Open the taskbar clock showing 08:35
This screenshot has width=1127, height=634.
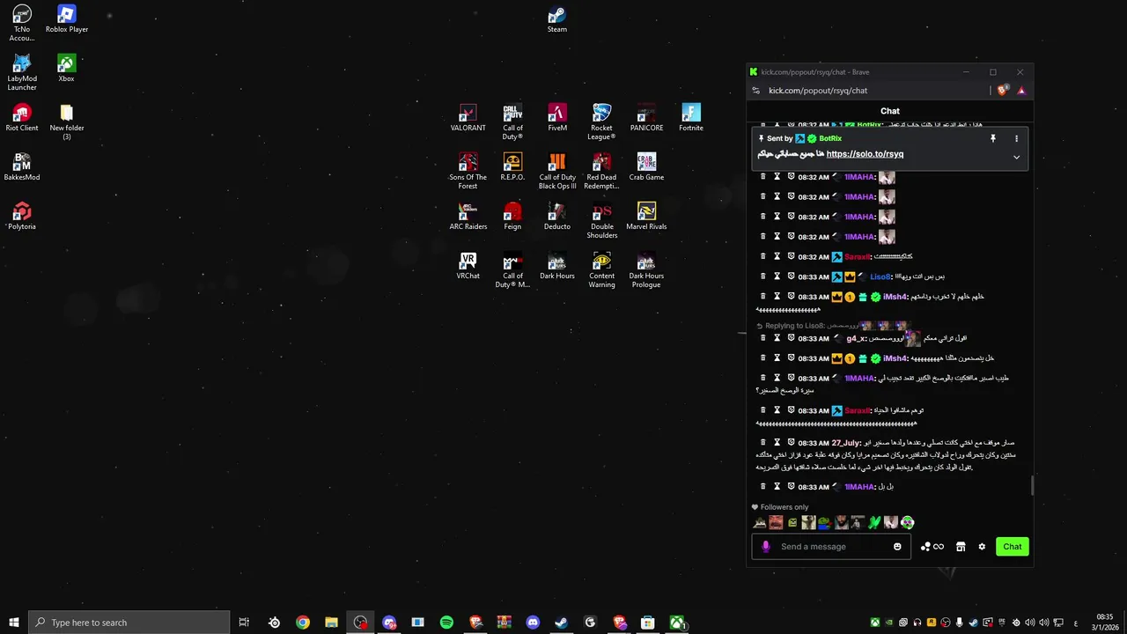pos(1104,623)
